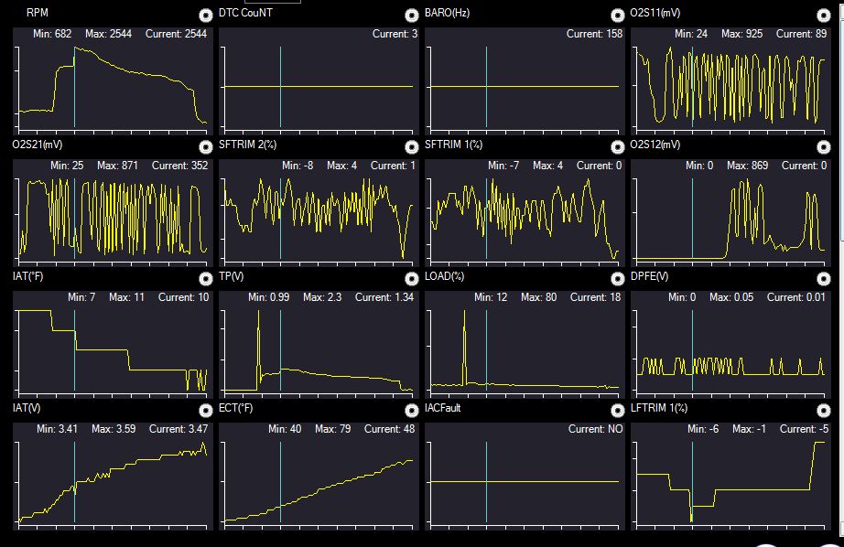Click the round icon beside DPFE(V)
The image size is (844, 547).
tap(824, 279)
